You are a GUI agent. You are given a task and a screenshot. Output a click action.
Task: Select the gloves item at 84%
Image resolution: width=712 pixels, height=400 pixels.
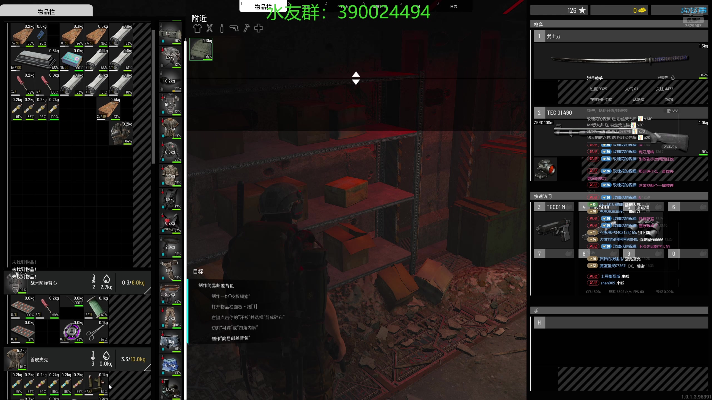121,134
